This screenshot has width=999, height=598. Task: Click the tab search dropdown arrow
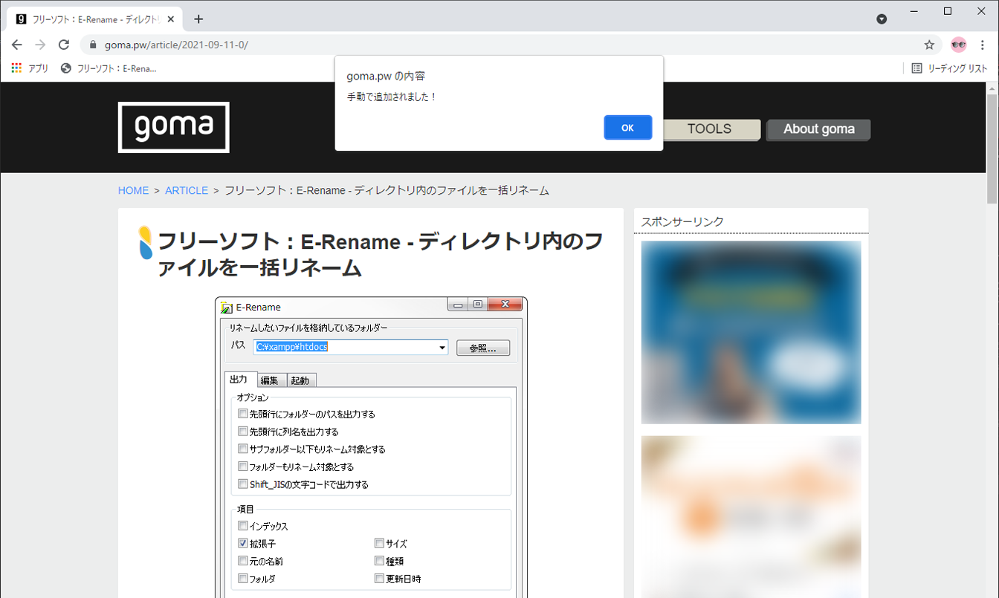pyautogui.click(x=882, y=19)
